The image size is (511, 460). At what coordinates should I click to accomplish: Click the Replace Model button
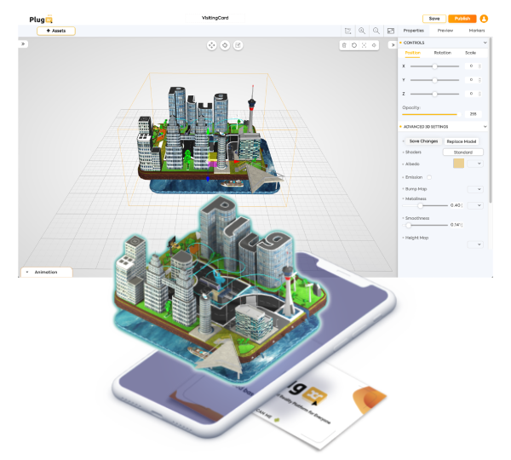pyautogui.click(x=461, y=141)
